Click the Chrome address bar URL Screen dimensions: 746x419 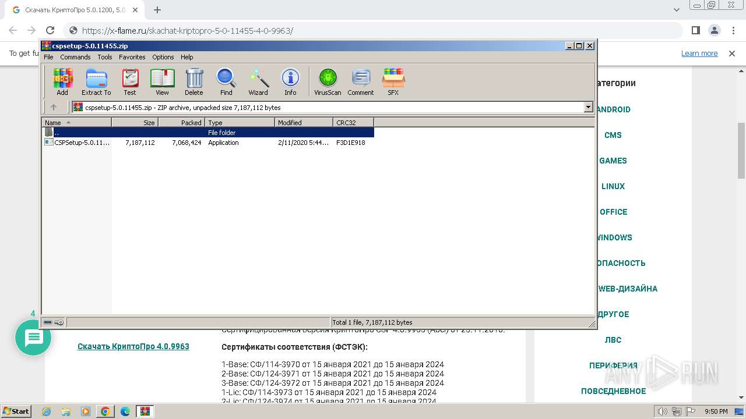[x=188, y=31]
